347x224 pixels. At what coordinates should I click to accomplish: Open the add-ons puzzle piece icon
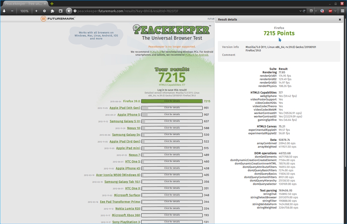53,11
